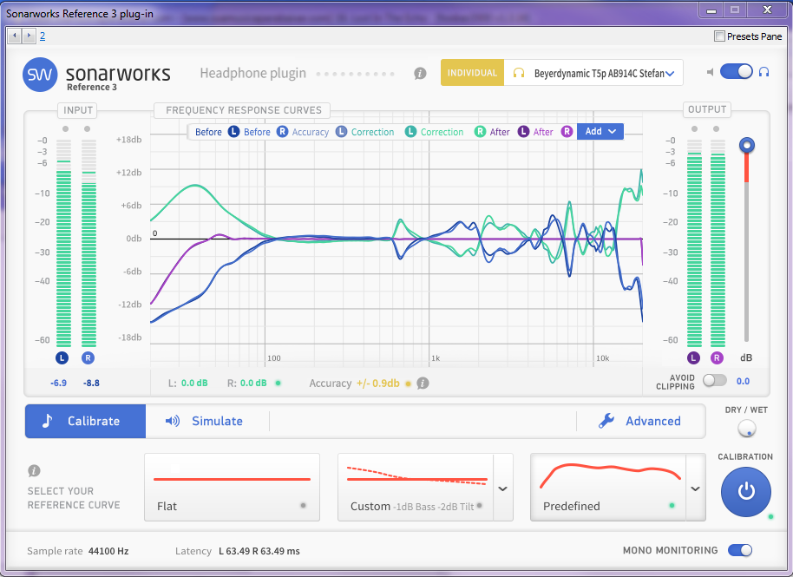This screenshot has height=577, width=793.
Task: Click the INDIVIDUAL profile button
Action: point(472,73)
